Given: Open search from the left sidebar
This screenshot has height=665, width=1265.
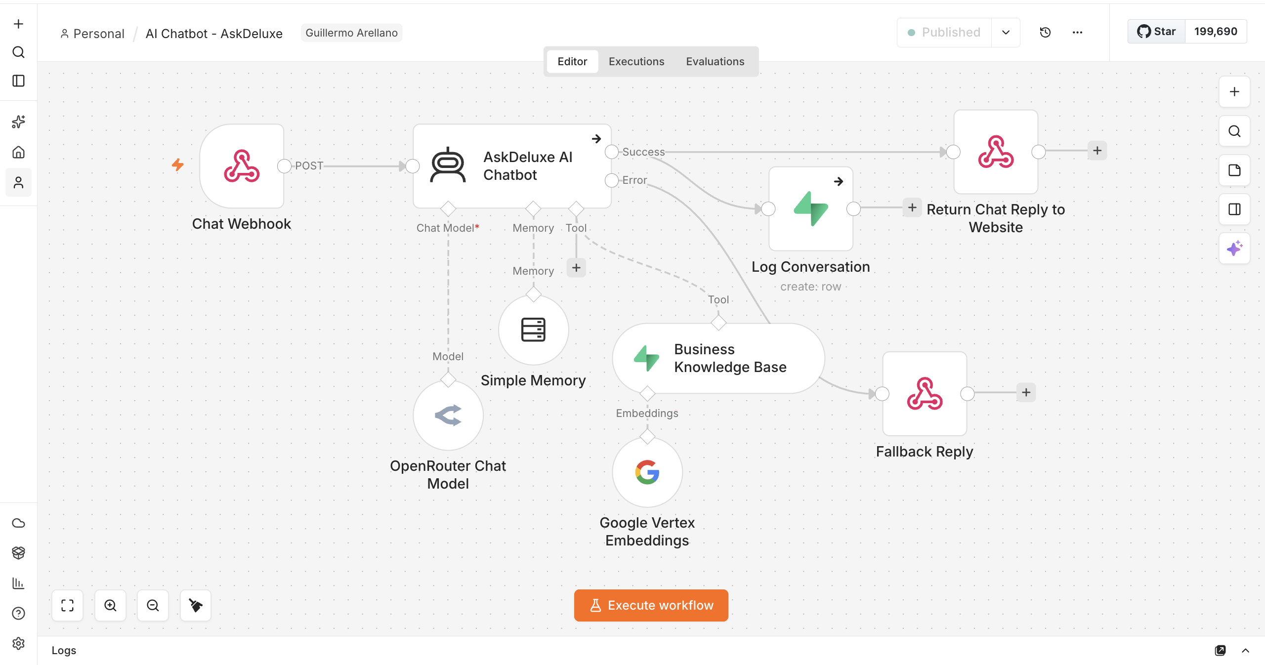Looking at the screenshot, I should [18, 52].
